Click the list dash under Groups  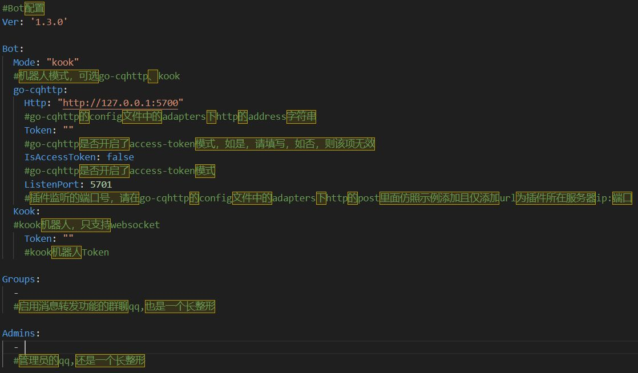pyautogui.click(x=15, y=293)
